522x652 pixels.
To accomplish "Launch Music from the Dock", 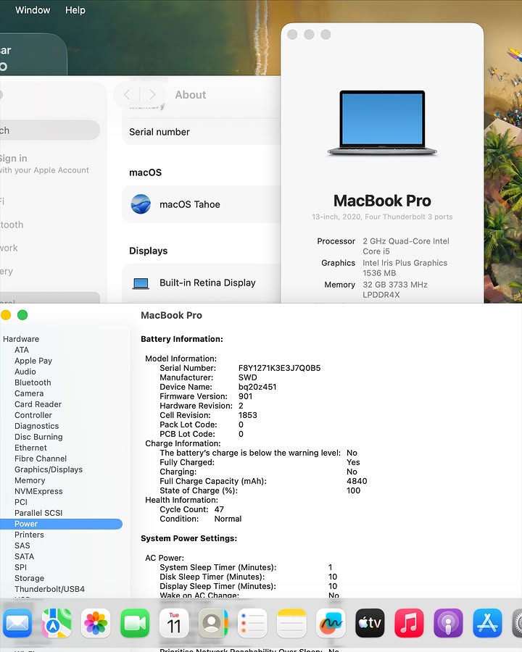I will click(409, 623).
